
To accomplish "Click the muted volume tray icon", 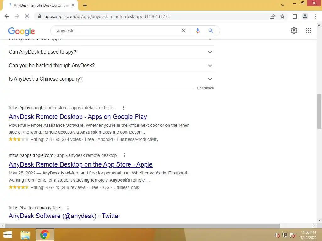I will [x=277, y=235].
